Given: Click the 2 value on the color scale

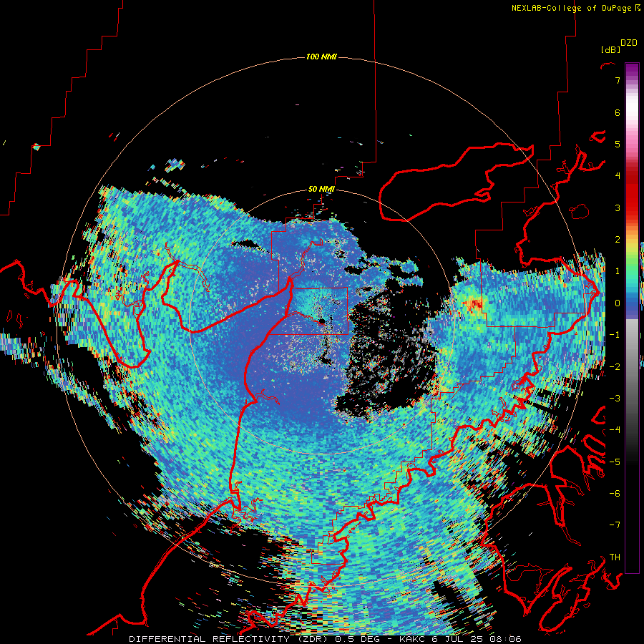Looking at the screenshot, I should coord(618,240).
